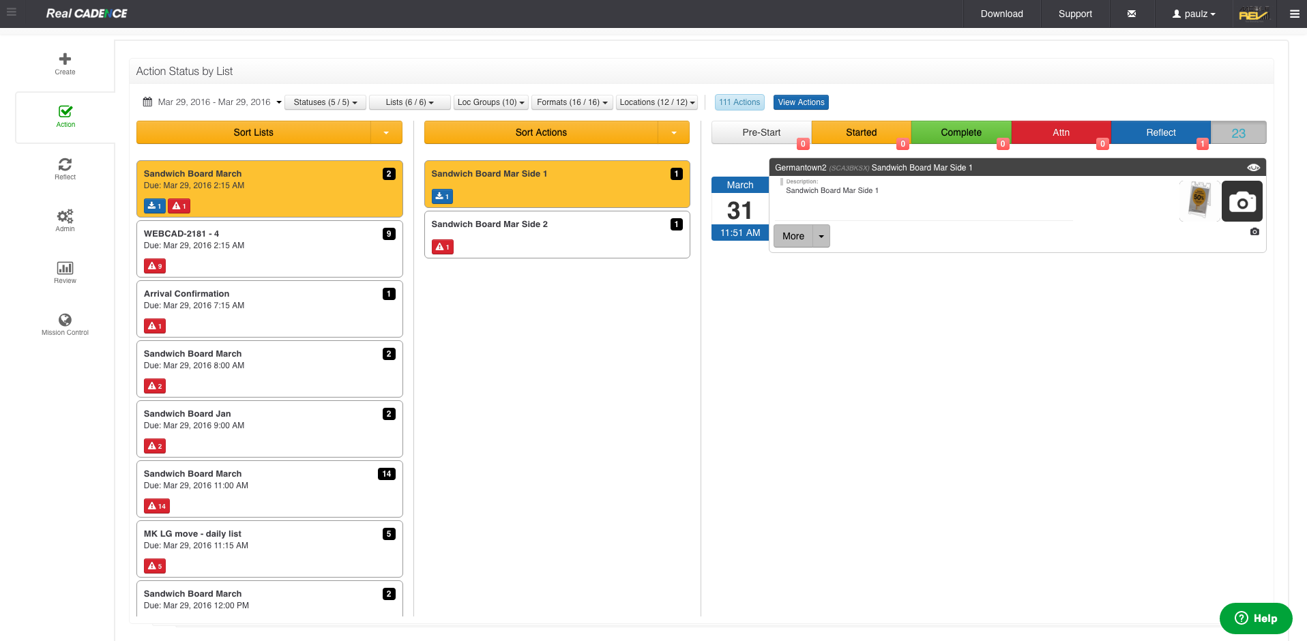Click the envelope message icon in top bar

(1132, 14)
